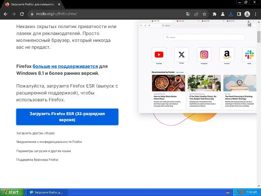
Task: Open the Extensions puzzle icon
Action: (x=215, y=14)
